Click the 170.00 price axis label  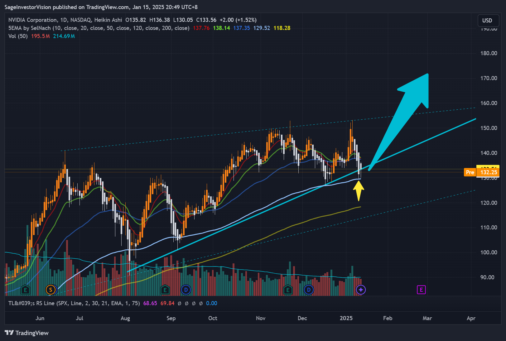pyautogui.click(x=489, y=78)
